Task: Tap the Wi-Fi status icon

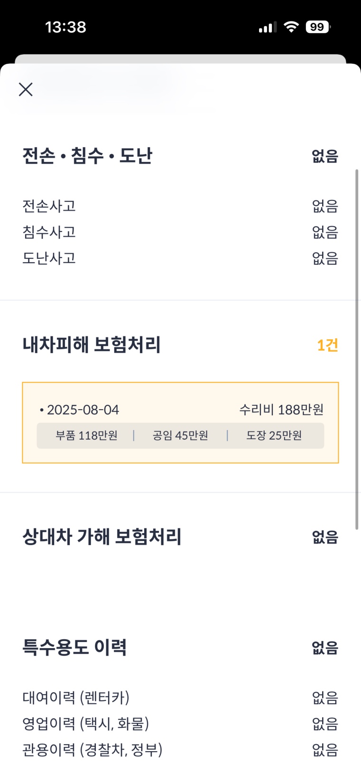Action: tap(291, 27)
